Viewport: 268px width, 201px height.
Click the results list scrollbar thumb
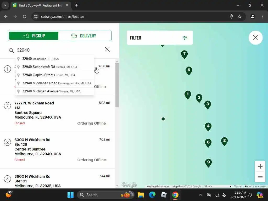[117, 85]
